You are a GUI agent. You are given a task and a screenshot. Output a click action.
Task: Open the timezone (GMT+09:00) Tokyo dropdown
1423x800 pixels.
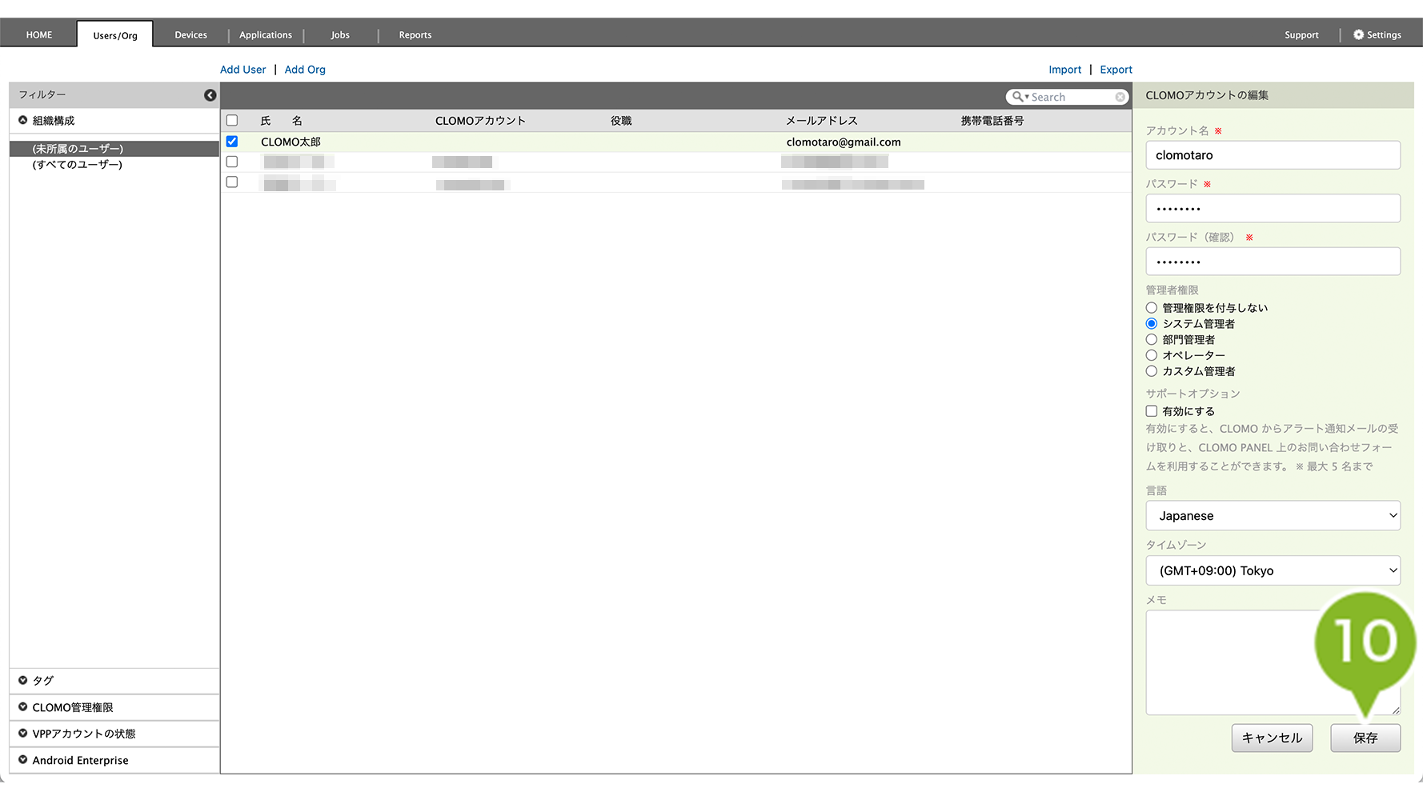click(1273, 570)
